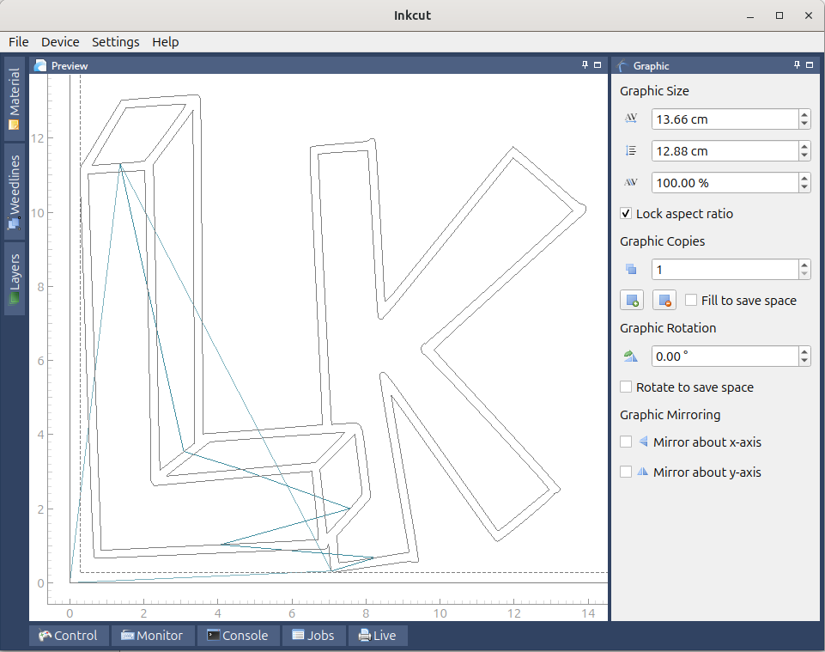Image resolution: width=825 pixels, height=652 pixels.
Task: Float the Graphic panel window
Action: click(x=810, y=64)
